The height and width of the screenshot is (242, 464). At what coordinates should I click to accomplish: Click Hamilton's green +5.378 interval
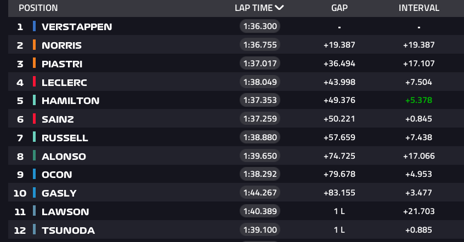click(418, 101)
